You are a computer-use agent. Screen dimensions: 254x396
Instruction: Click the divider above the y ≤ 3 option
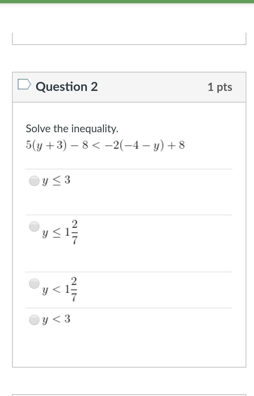pyautogui.click(x=129, y=169)
